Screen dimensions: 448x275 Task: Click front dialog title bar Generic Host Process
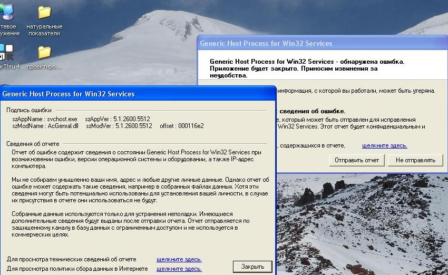tap(138, 94)
